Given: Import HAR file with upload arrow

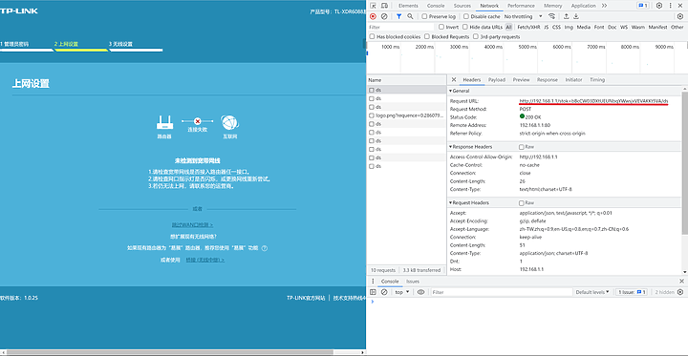Looking at the screenshot, I should pos(567,16).
